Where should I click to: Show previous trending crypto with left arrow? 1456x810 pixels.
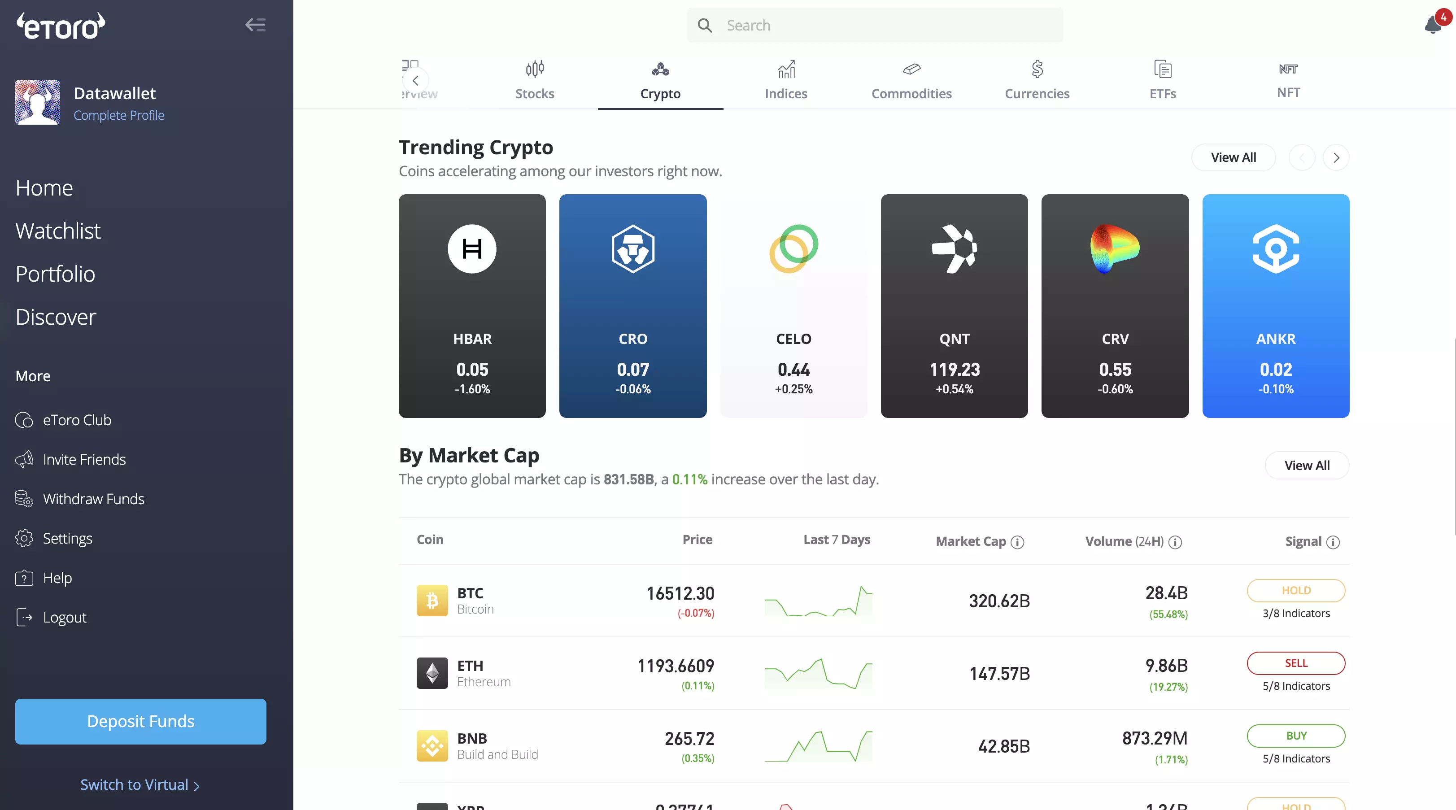[1302, 158]
